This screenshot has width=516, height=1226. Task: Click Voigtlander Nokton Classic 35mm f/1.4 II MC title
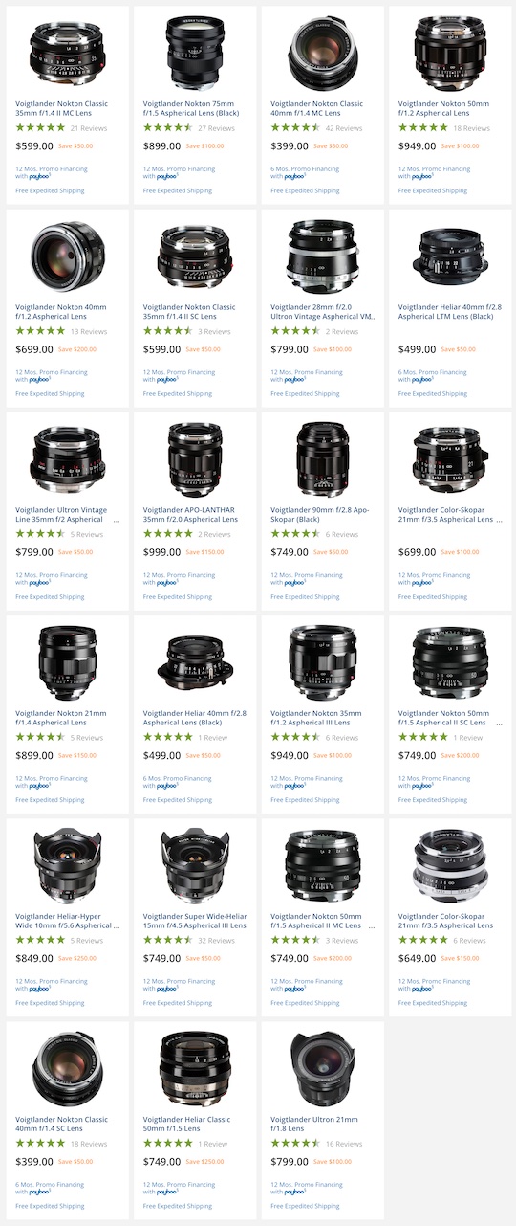click(x=61, y=108)
